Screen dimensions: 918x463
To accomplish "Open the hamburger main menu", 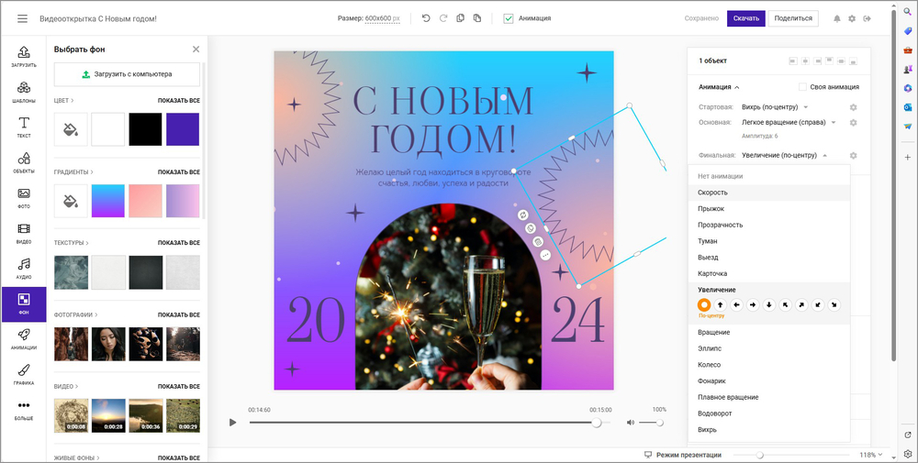I will tap(22, 18).
